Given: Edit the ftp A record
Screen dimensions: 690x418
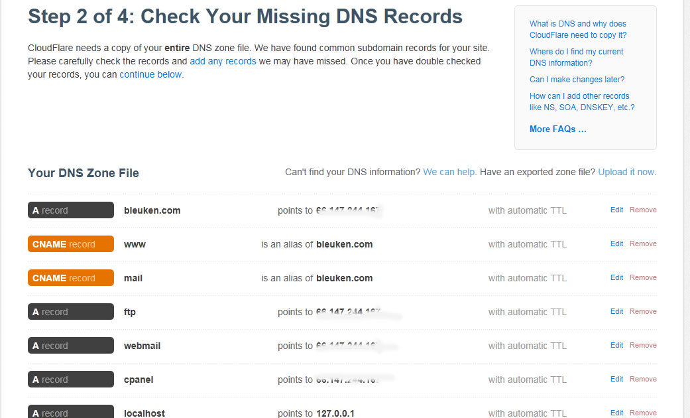Looking at the screenshot, I should 616,311.
